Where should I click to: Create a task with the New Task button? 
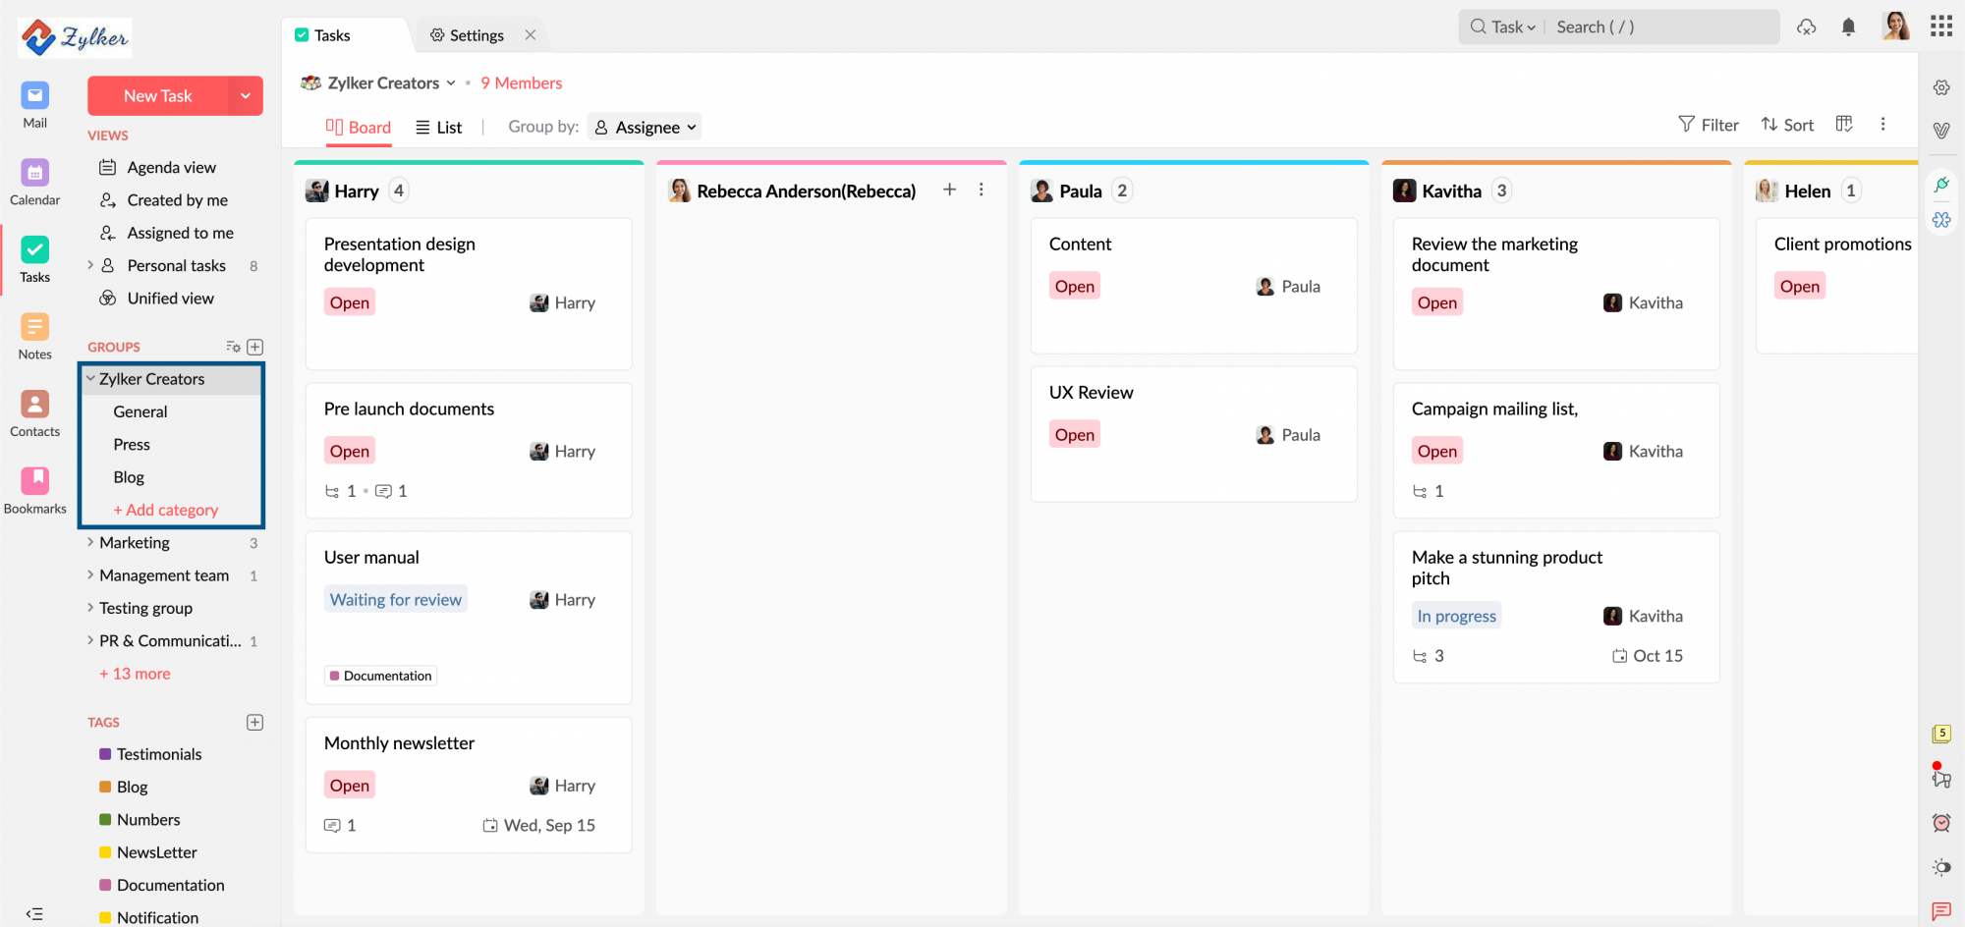tap(160, 95)
